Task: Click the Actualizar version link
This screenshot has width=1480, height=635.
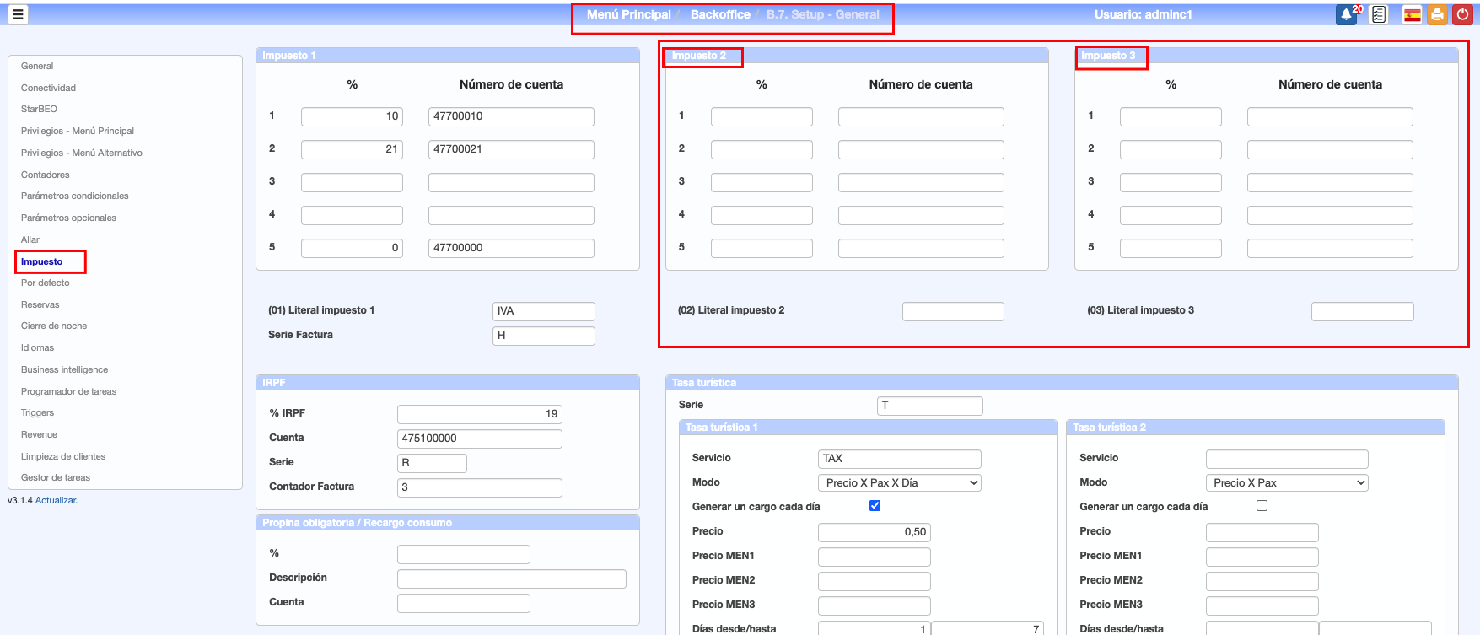Action: click(x=56, y=500)
